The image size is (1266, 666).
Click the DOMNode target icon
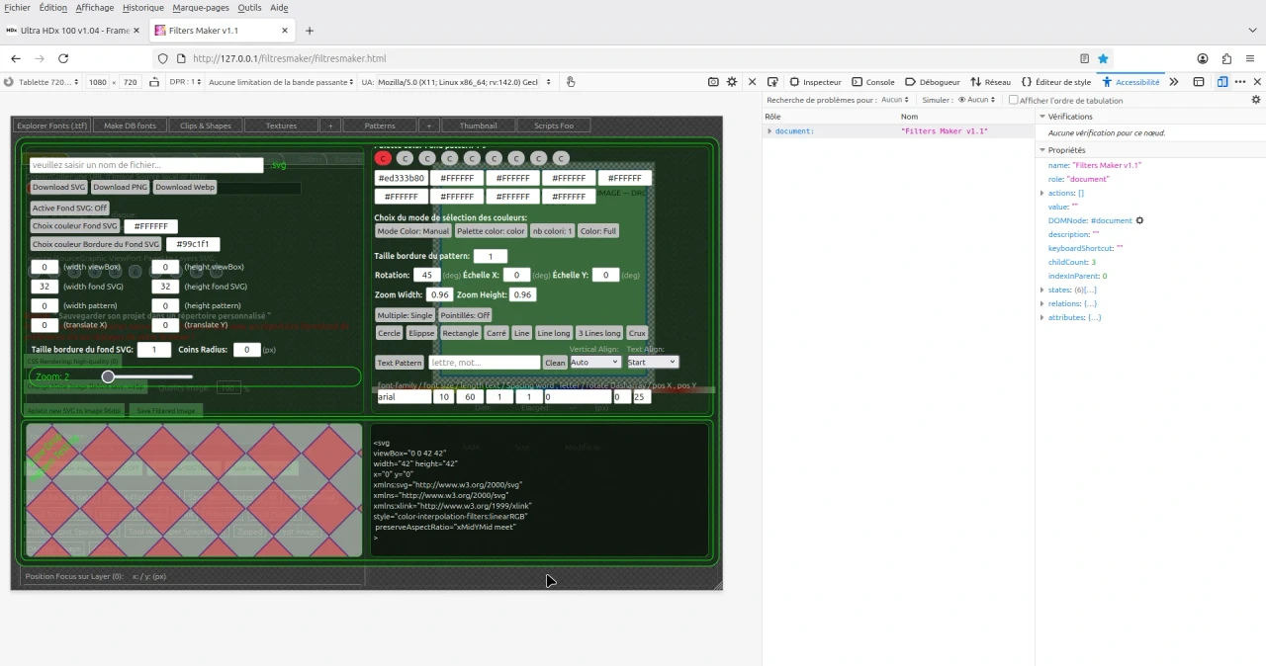point(1139,220)
